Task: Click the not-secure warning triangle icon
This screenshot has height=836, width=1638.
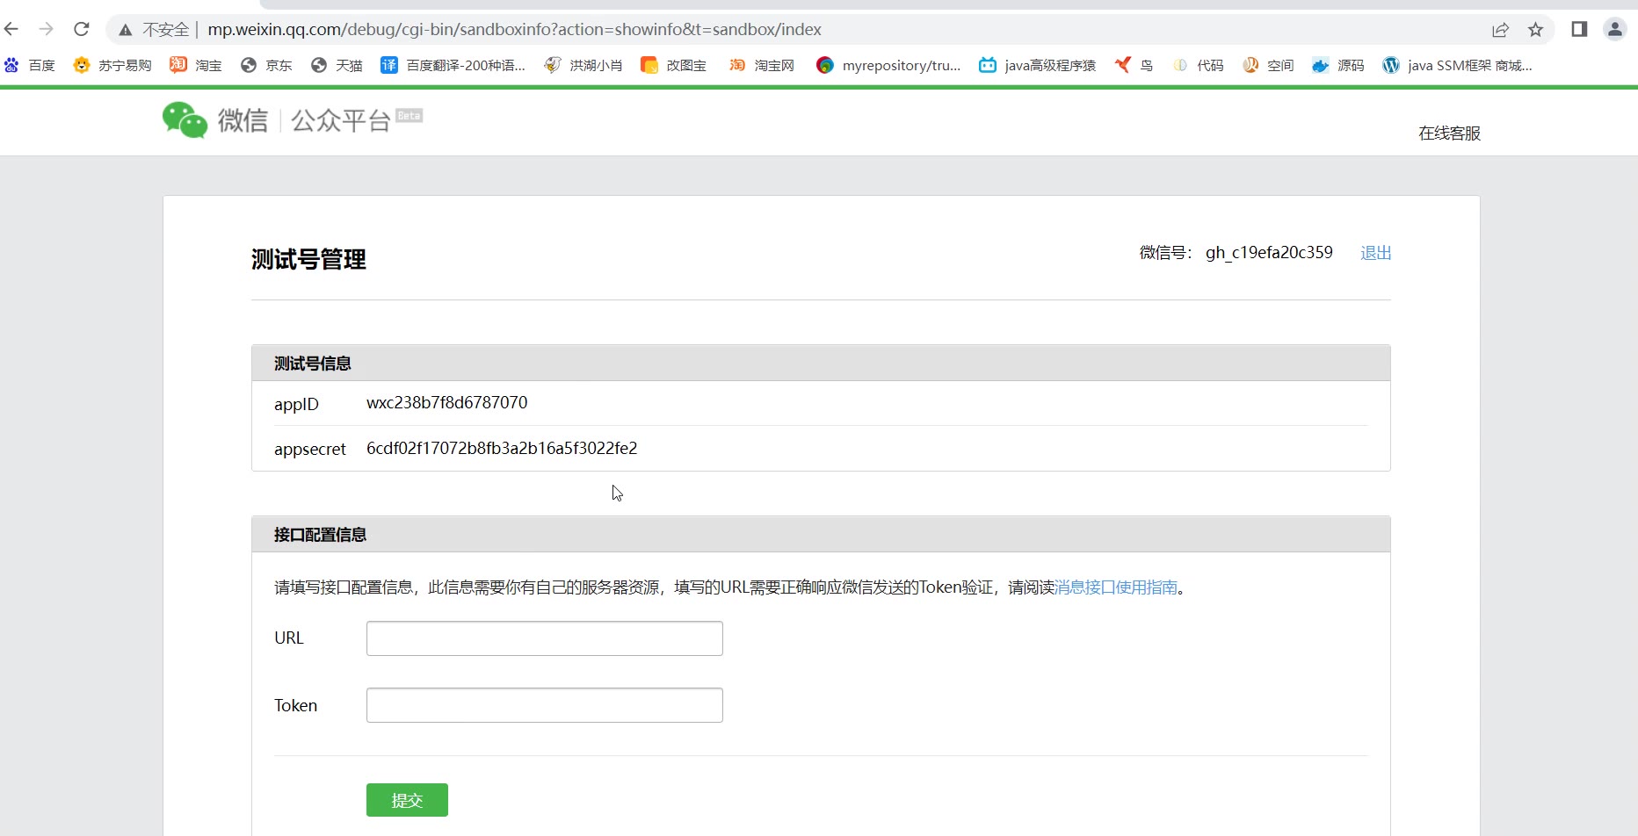Action: pos(126,30)
